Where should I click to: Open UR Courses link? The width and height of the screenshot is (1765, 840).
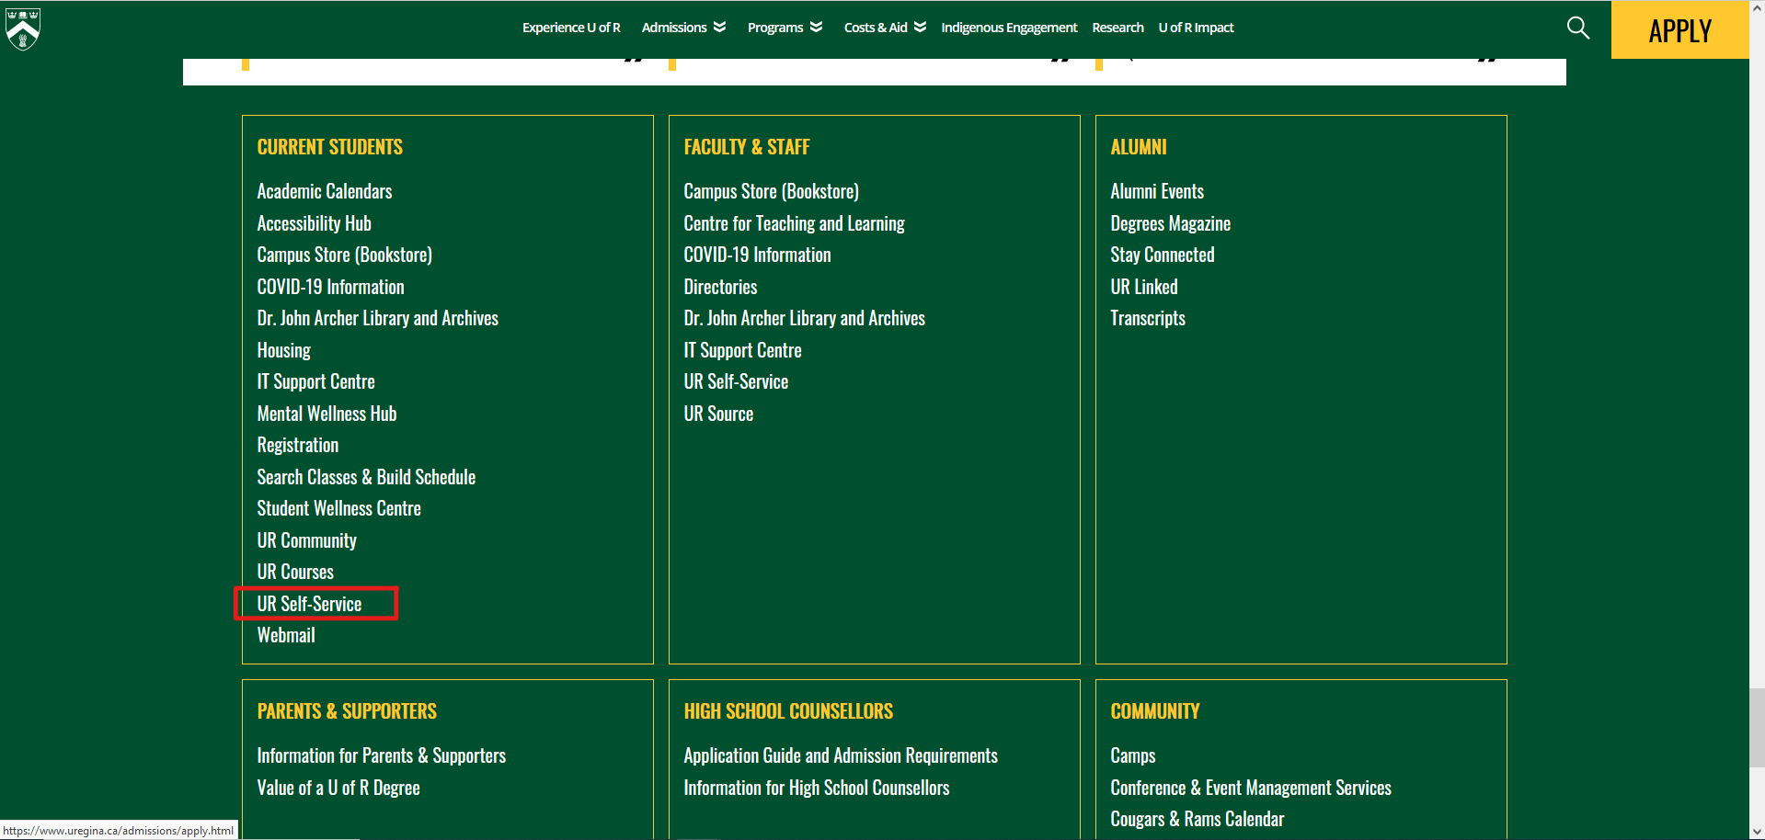[x=295, y=572]
